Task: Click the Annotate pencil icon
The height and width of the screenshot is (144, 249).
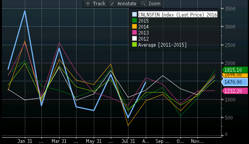Action: [x=112, y=4]
